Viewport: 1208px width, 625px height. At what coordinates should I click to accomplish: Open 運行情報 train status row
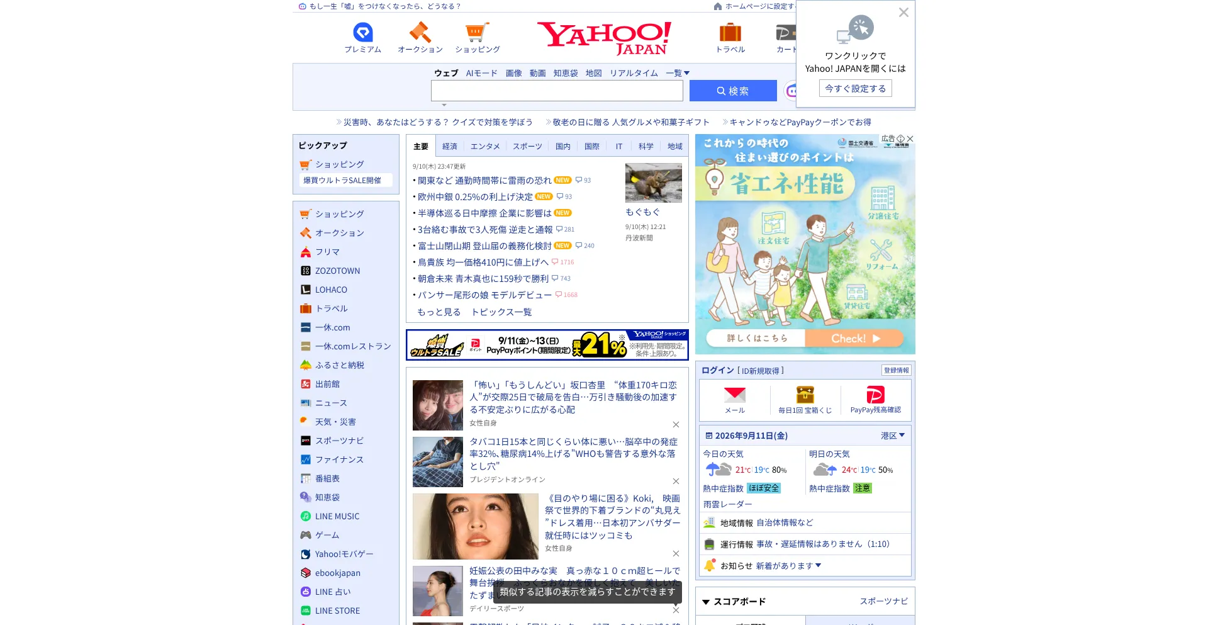(805, 544)
